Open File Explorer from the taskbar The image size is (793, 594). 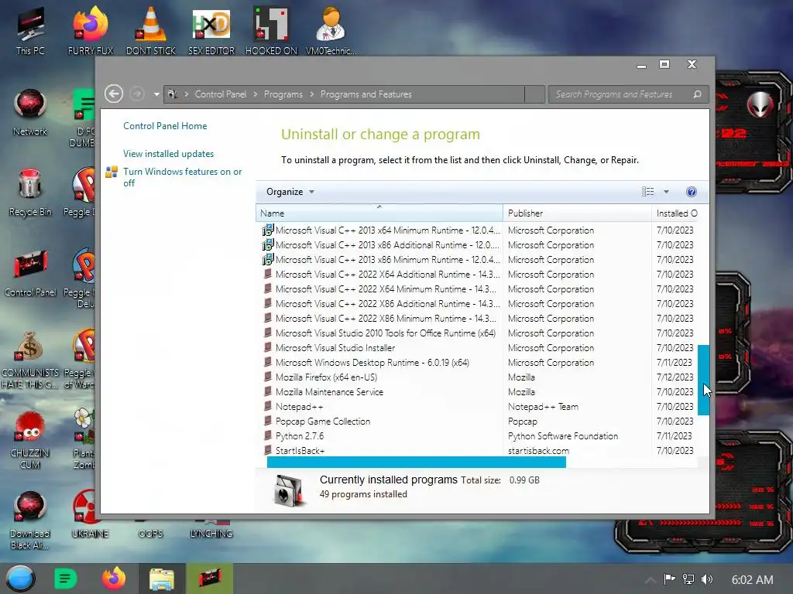(162, 579)
